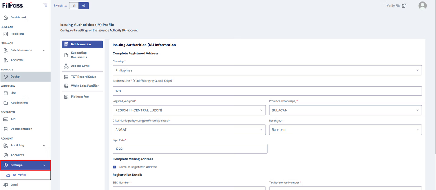Click the Audit Log icon

coord(5,145)
